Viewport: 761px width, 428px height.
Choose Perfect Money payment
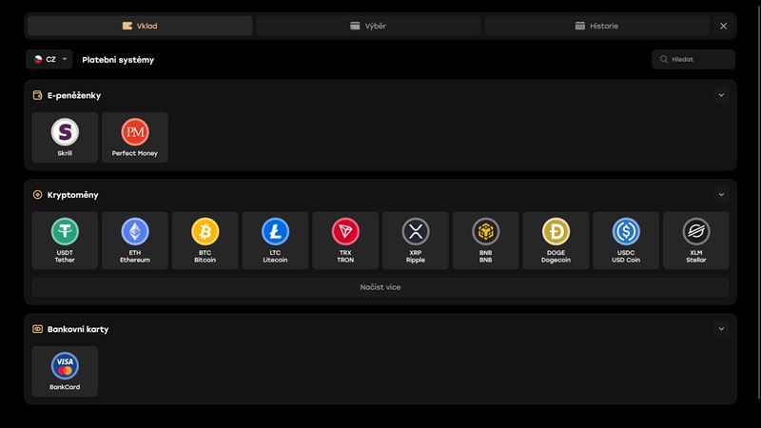(x=135, y=137)
